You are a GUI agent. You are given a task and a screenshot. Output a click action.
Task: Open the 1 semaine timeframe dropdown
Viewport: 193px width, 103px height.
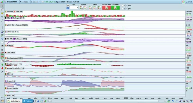pos(25,2)
